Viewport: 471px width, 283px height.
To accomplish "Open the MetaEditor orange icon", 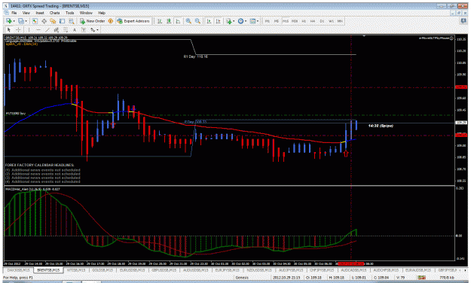I will pos(111,21).
